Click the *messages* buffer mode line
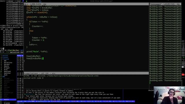 (165, 4)
